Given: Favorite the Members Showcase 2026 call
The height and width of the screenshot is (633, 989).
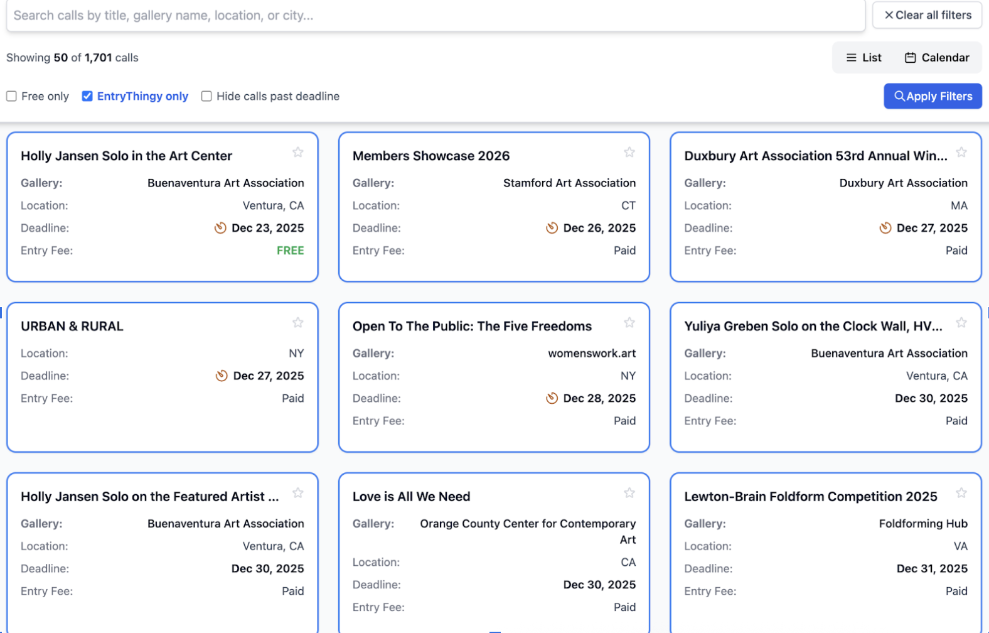Looking at the screenshot, I should click(x=629, y=153).
